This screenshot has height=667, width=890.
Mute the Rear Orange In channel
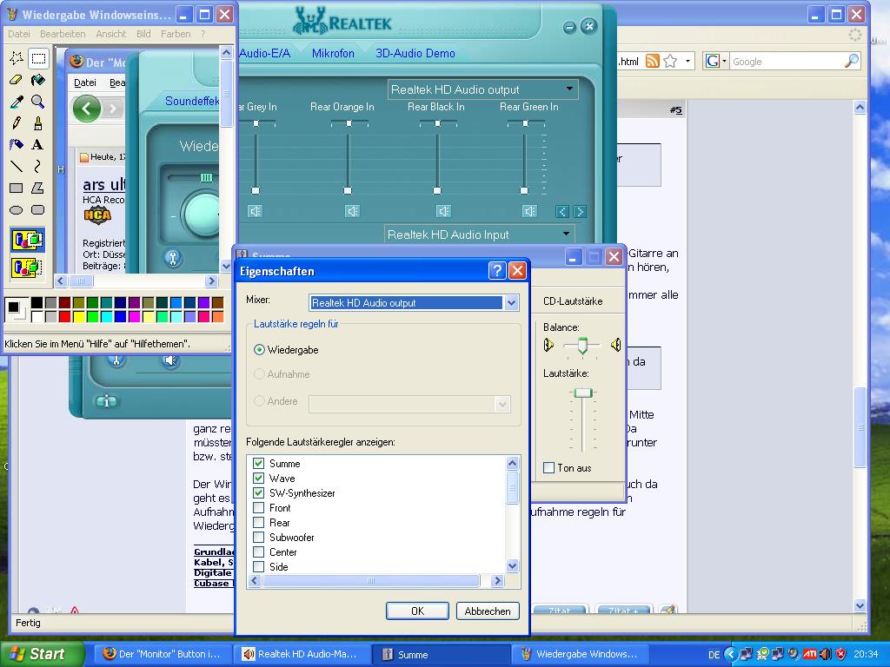[352, 212]
